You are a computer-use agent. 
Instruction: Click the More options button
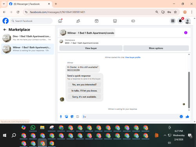[x=156, y=48]
